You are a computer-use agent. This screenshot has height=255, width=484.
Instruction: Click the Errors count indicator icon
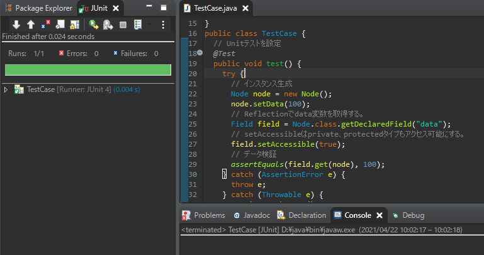(x=61, y=53)
